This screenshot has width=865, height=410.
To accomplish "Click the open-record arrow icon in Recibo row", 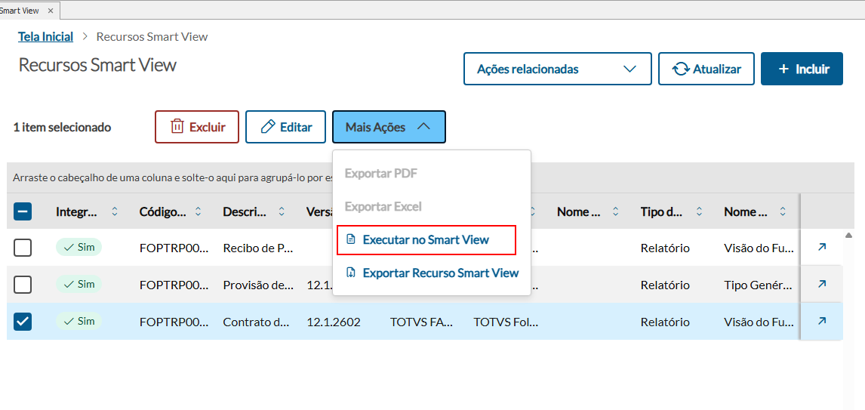I will pyautogui.click(x=822, y=248).
